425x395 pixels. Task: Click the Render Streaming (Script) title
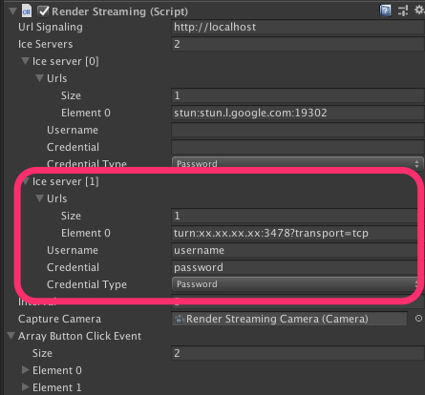click(119, 11)
